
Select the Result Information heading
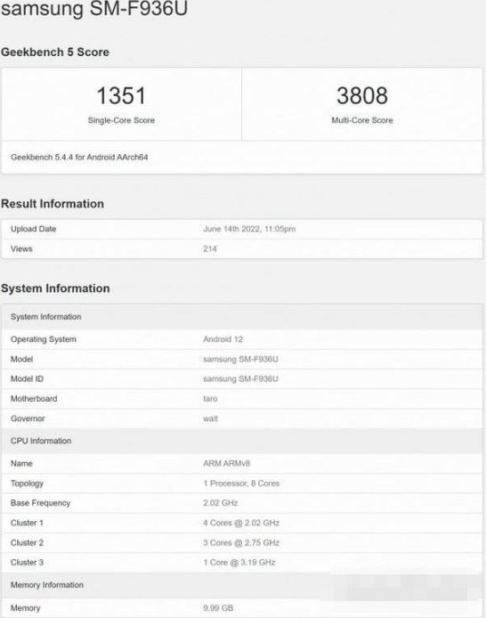click(x=53, y=204)
